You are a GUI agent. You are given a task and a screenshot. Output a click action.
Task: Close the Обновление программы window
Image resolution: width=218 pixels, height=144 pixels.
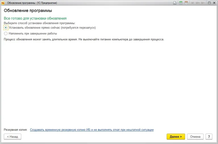[214, 3]
